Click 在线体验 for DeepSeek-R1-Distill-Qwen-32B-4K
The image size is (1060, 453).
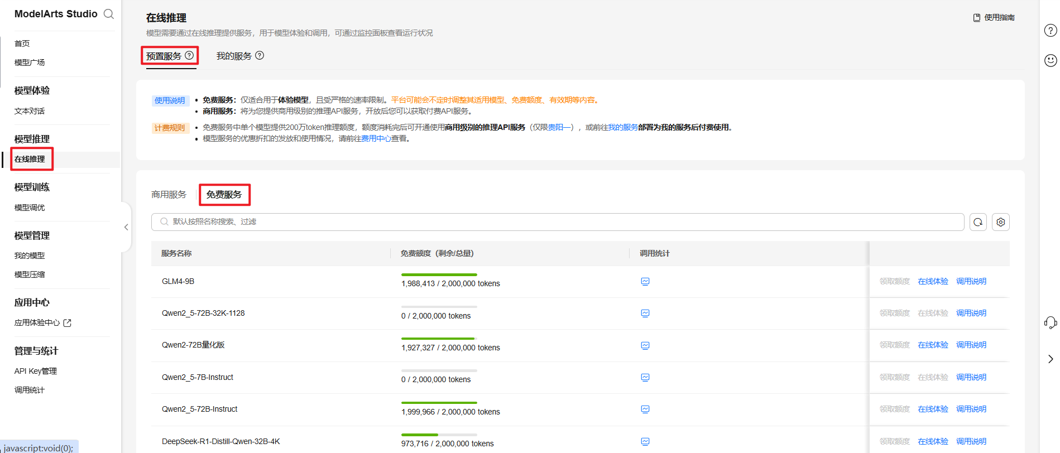(933, 441)
